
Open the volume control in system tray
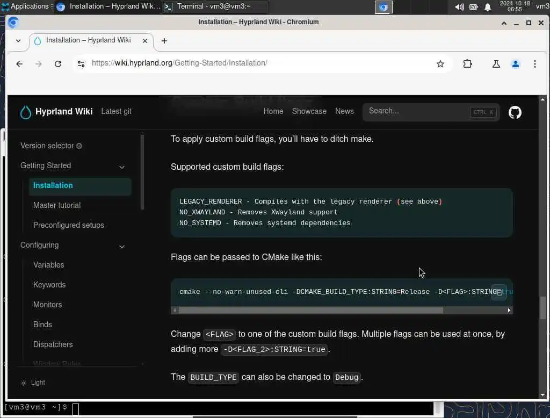pyautogui.click(x=459, y=7)
